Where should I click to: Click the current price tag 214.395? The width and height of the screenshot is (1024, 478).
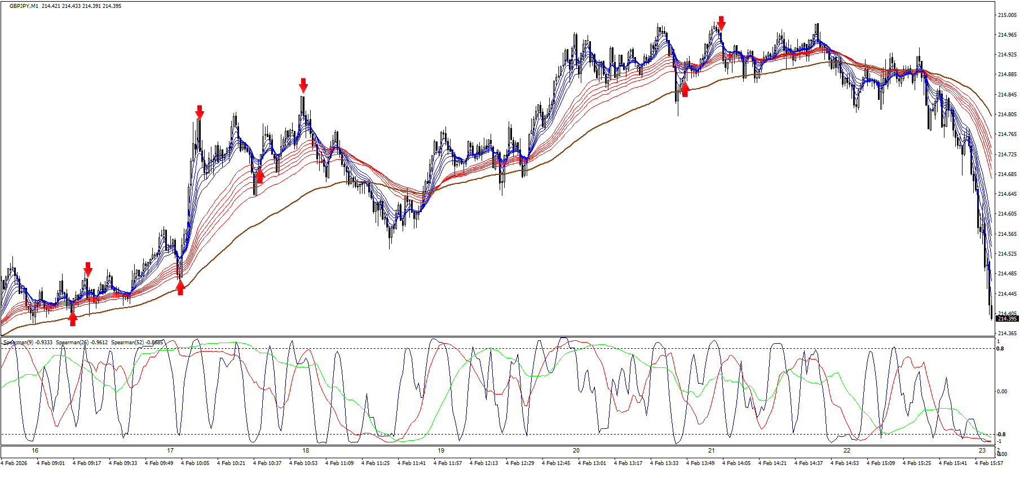point(1007,319)
